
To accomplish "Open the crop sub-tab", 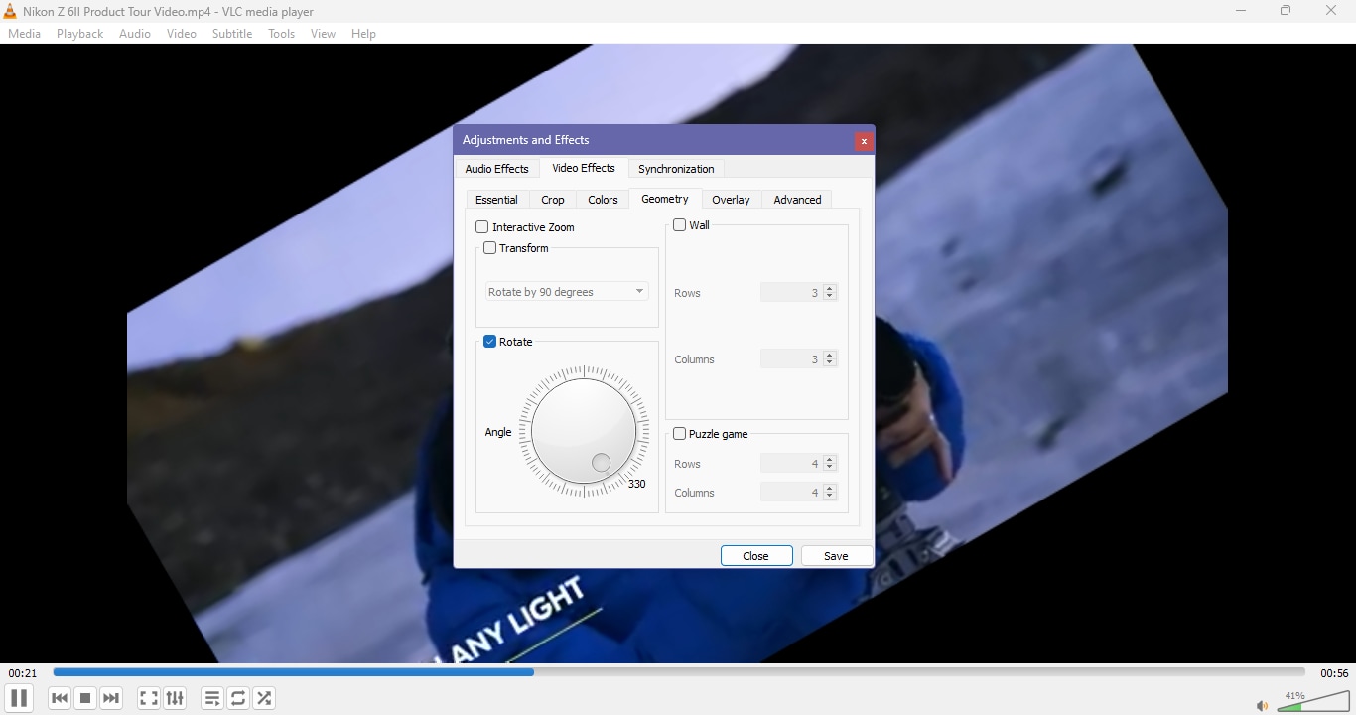I will click(x=553, y=201).
